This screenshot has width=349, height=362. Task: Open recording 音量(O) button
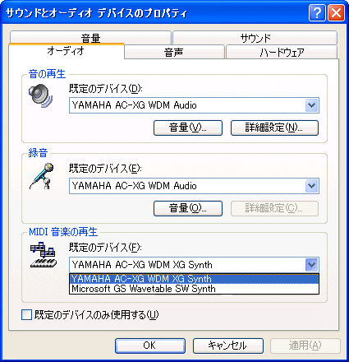pos(188,208)
